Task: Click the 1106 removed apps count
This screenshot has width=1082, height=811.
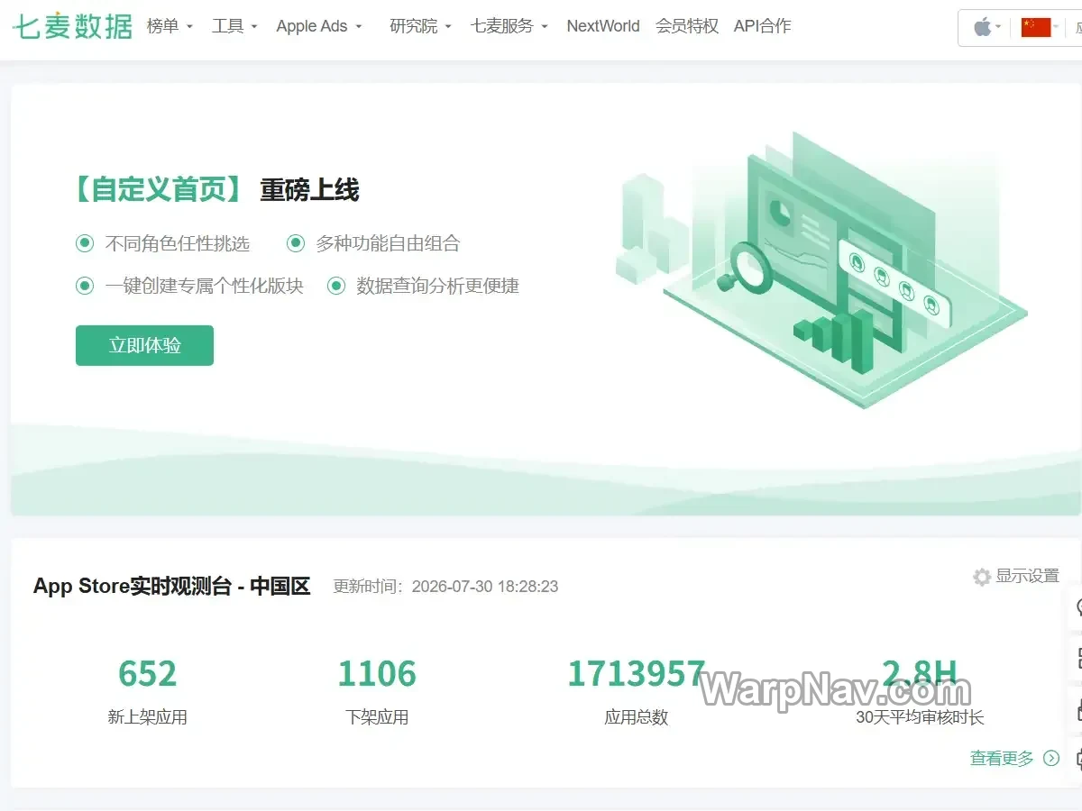Action: (x=377, y=674)
